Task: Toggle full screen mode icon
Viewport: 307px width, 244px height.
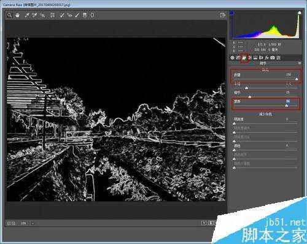Action: point(223,15)
